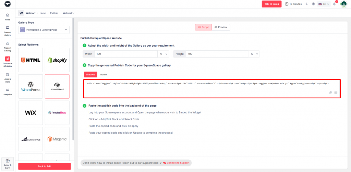
Task: Copy the publish code with the copy icon
Action: pos(330,93)
